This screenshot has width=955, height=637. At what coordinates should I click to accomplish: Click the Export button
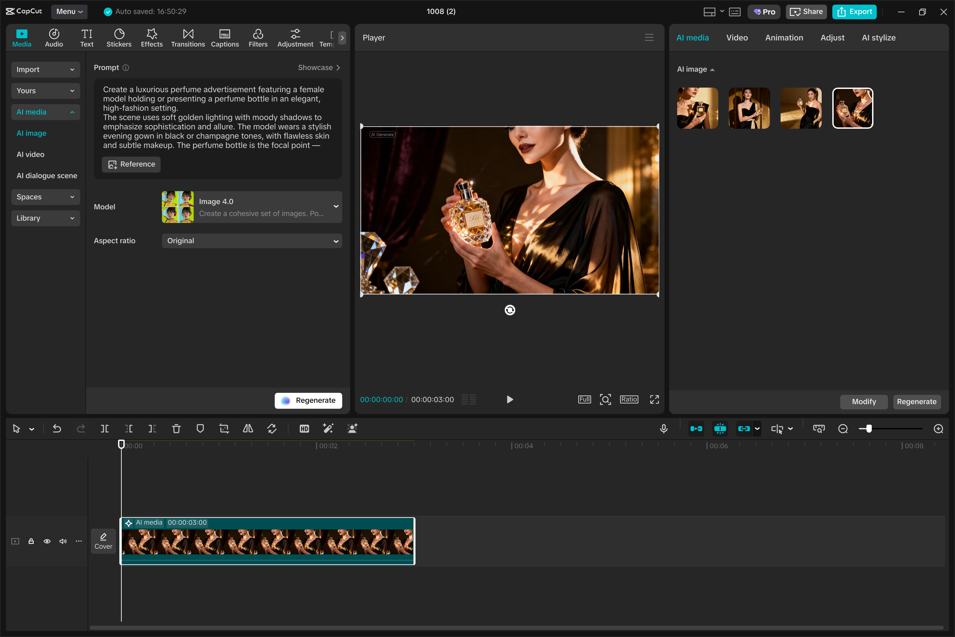854,12
